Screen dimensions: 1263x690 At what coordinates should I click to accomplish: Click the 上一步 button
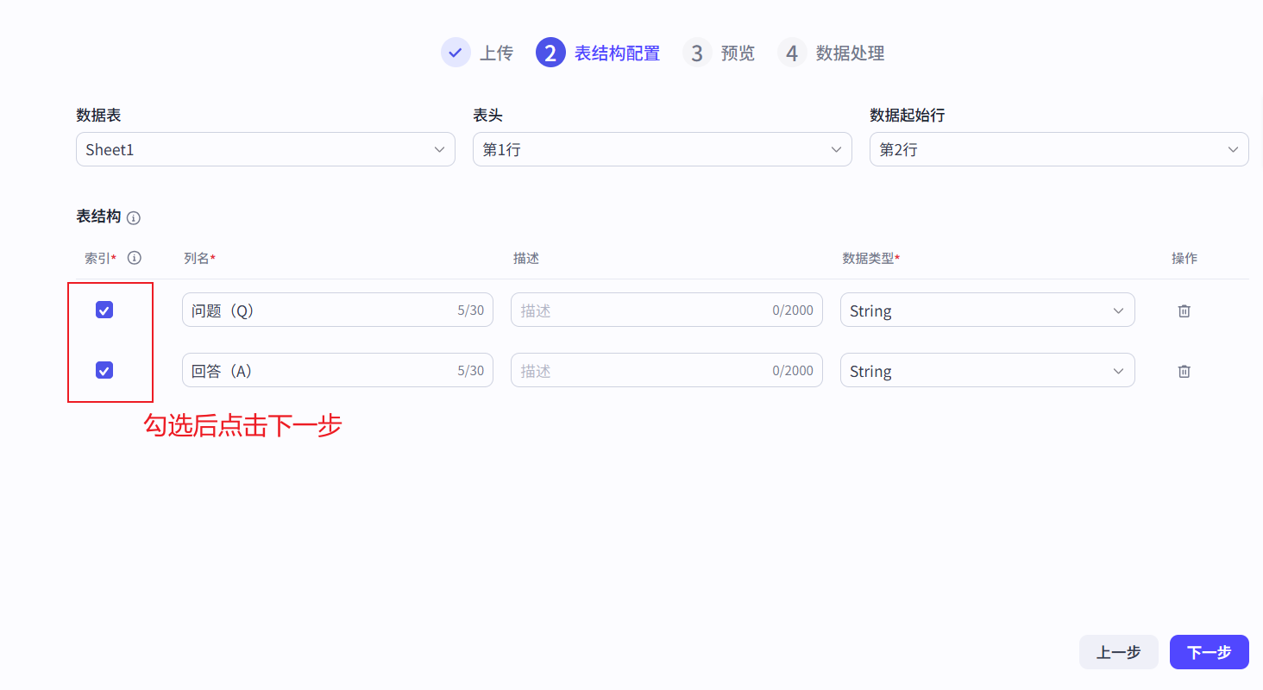coord(1118,652)
